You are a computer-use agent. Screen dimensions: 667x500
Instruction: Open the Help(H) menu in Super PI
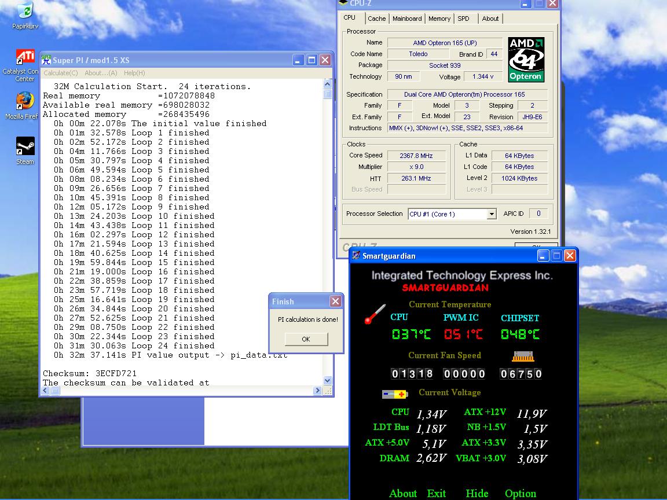(134, 73)
